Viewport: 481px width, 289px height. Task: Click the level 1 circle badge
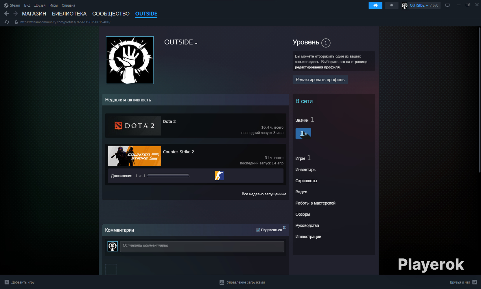coord(326,43)
